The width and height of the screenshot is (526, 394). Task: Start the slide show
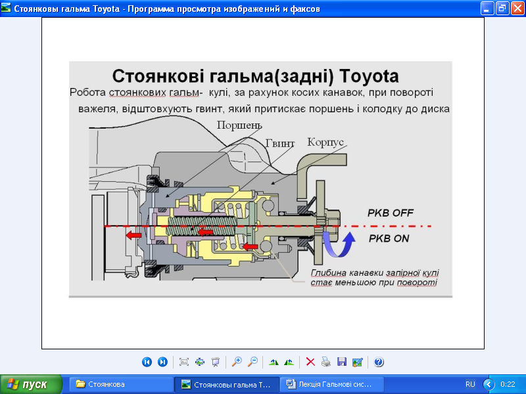click(216, 362)
